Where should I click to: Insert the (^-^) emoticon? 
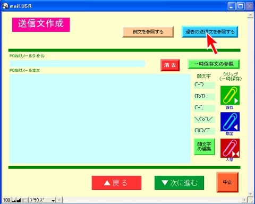[x=205, y=85]
